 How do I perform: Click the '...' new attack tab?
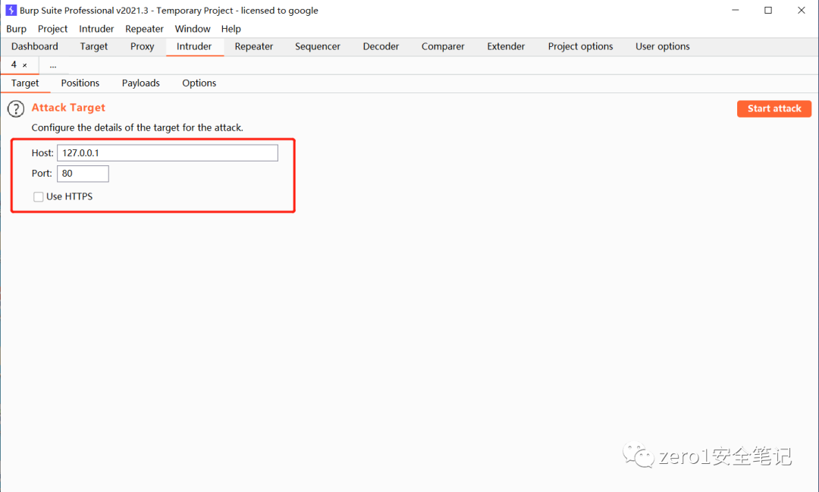point(53,65)
